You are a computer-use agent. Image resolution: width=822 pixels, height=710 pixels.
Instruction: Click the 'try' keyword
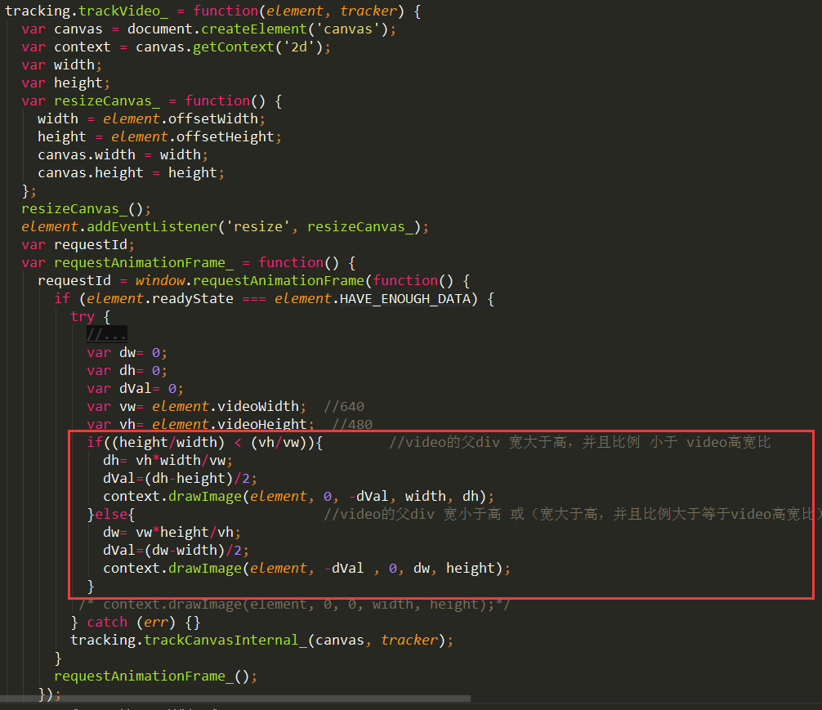(82, 315)
